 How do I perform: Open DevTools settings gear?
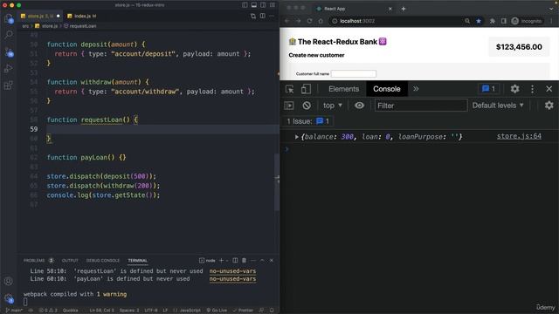514,89
